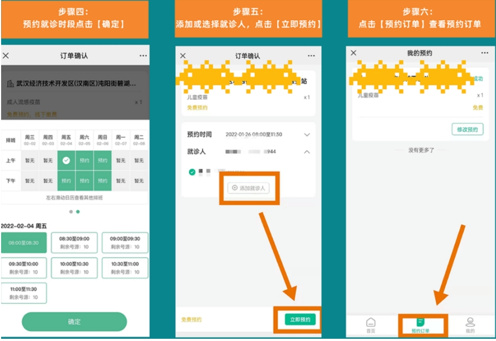Click the 修改预约 modify appointment button
The image size is (496, 341).
468,129
